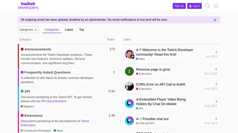Image resolution: width=238 pixels, height=133 pixels.
Task: Switch to the Top tab
Action: pyautogui.click(x=81, y=30)
